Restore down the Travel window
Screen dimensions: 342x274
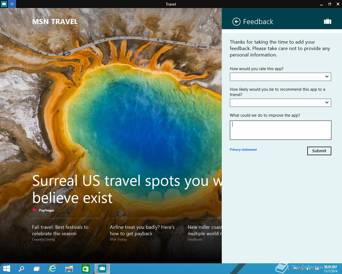click(330, 4)
